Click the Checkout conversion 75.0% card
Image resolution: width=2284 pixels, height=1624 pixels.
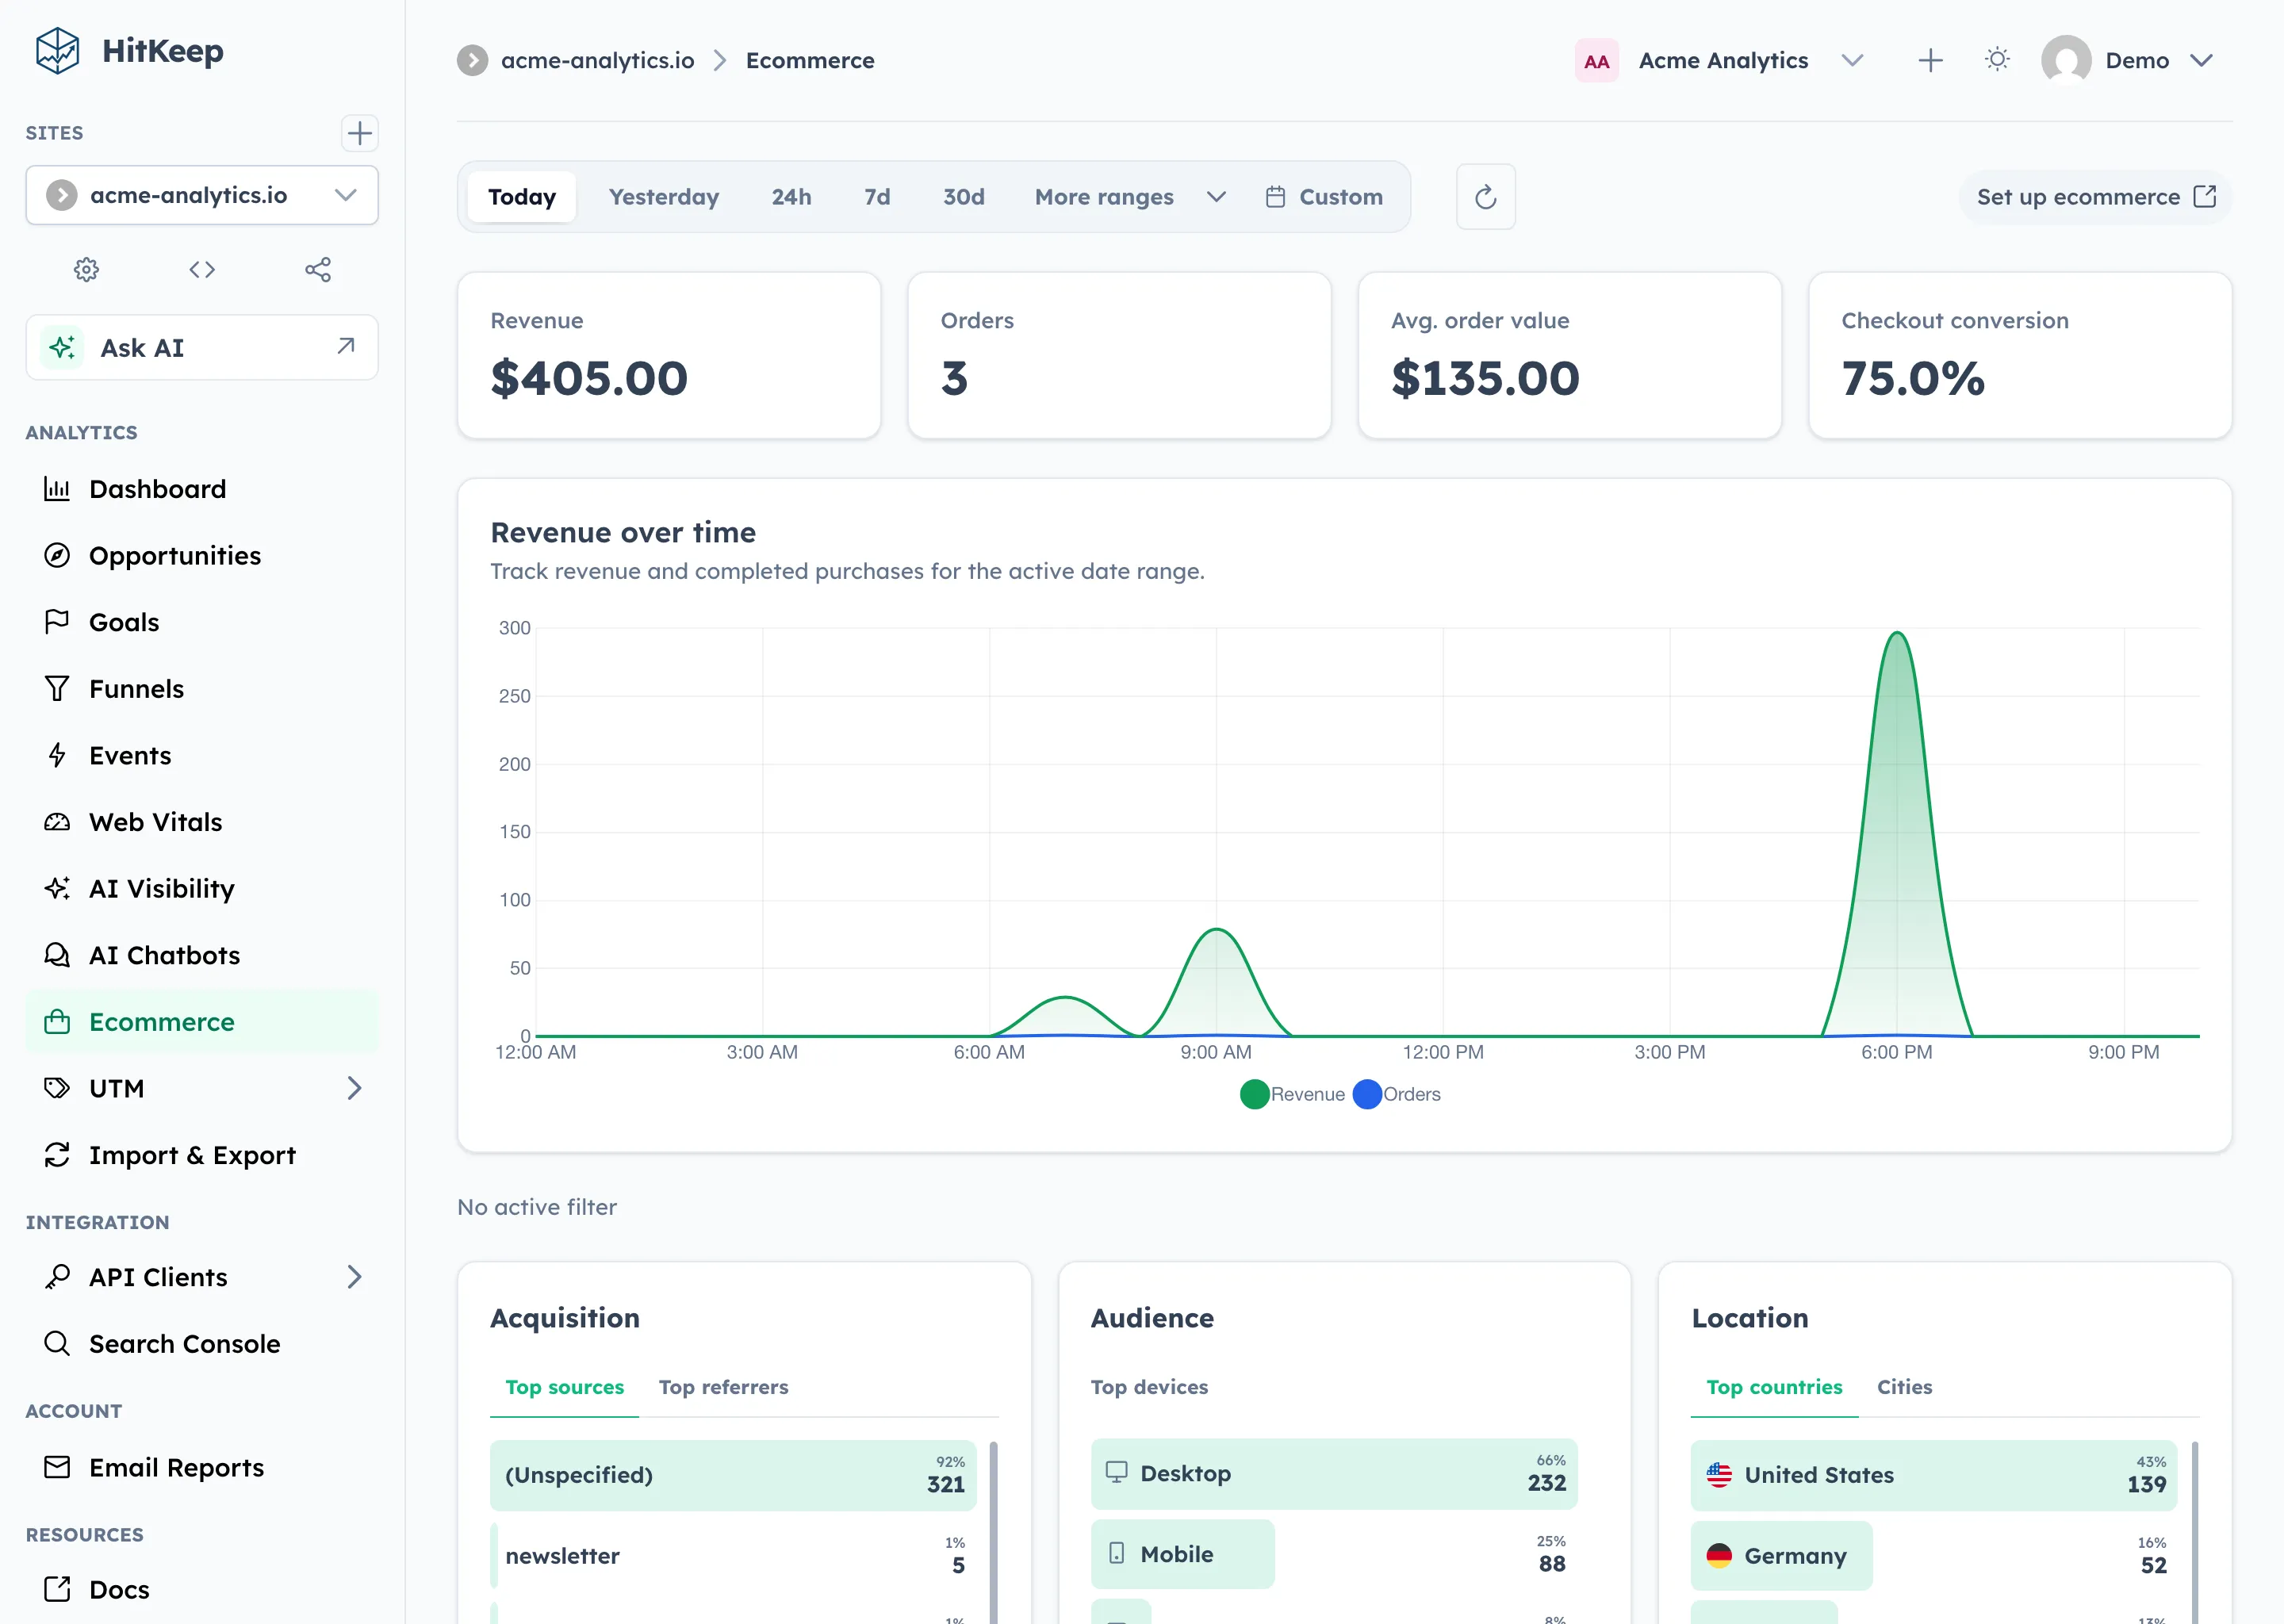[2020, 355]
